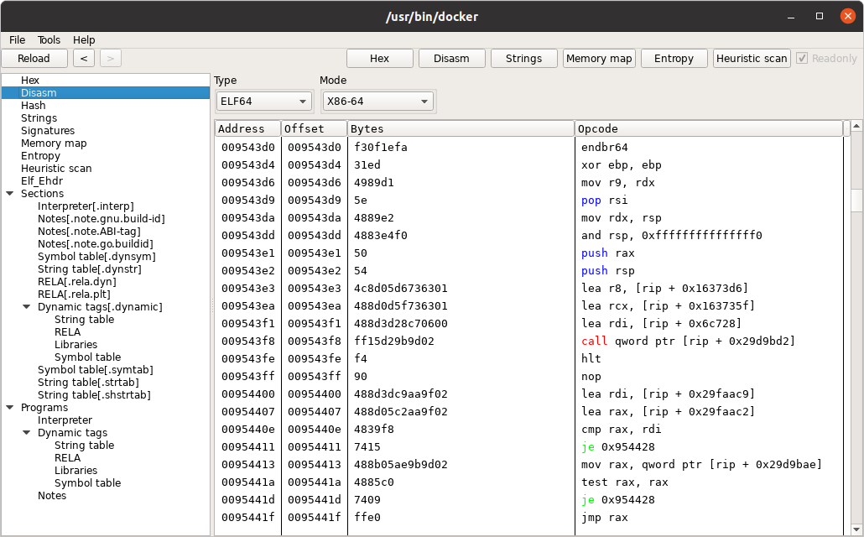
Task: Collapse the Dynamic tags[.dynamic] node
Action: 27,307
